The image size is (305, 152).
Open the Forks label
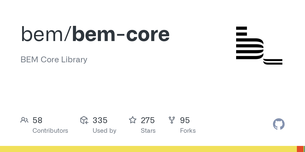(x=188, y=131)
